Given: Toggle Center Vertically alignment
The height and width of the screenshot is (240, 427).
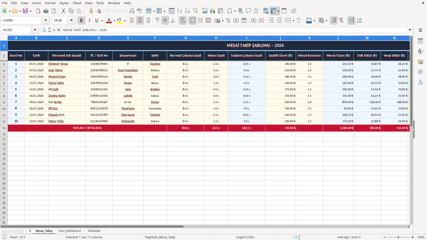Looking at the screenshot, I should click(165, 21).
